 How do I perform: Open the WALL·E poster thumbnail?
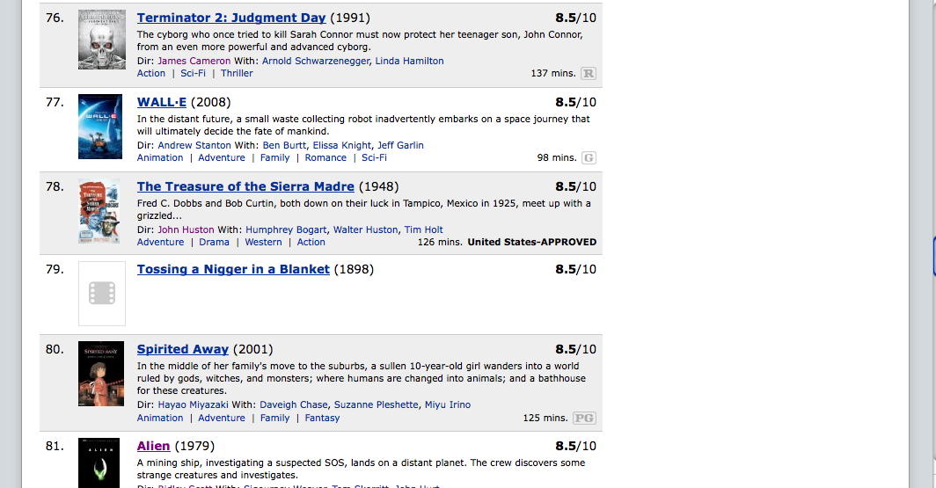tap(101, 126)
